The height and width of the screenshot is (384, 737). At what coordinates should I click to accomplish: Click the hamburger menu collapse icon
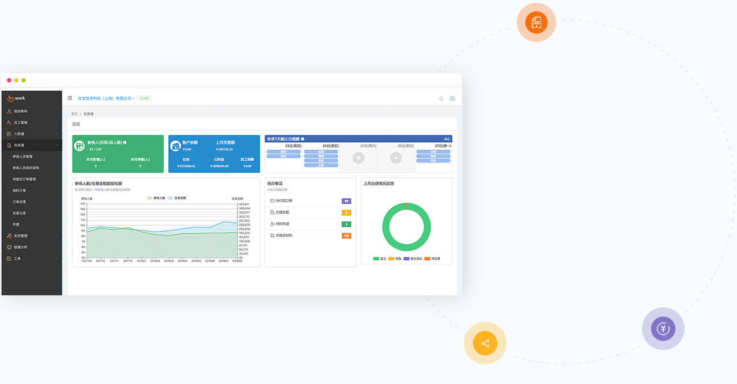(70, 98)
